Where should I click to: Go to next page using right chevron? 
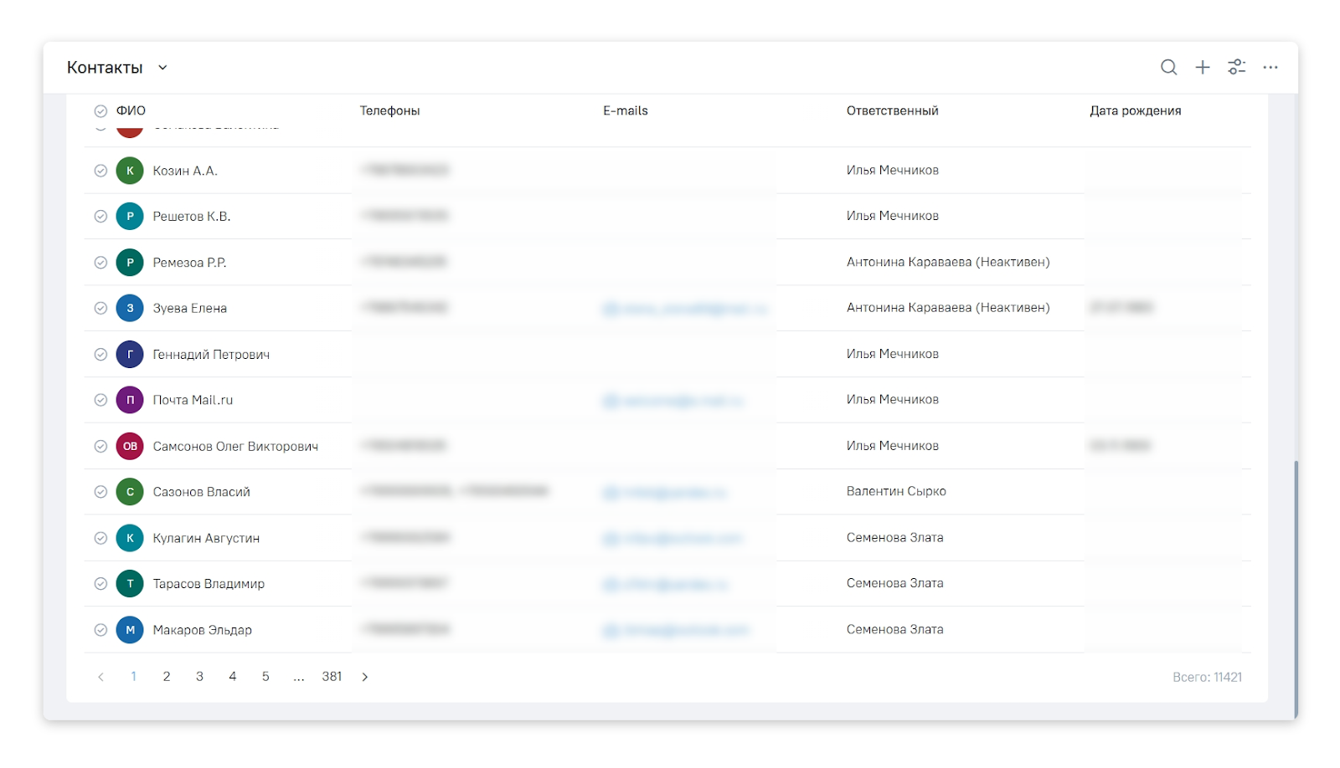point(365,677)
